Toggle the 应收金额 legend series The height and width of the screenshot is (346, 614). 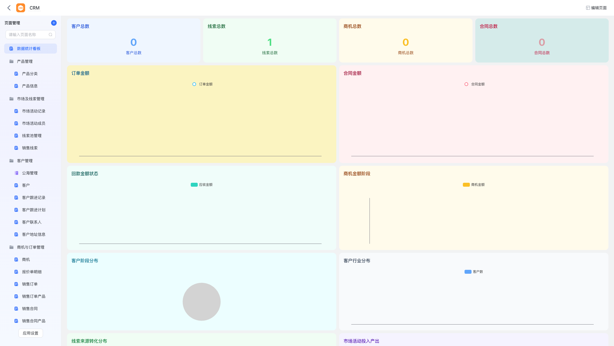pos(202,185)
